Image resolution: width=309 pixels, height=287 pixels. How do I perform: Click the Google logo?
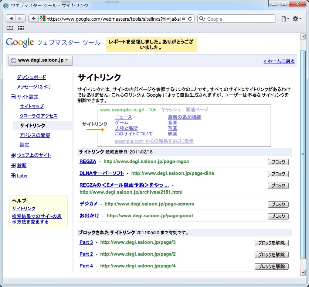20,42
